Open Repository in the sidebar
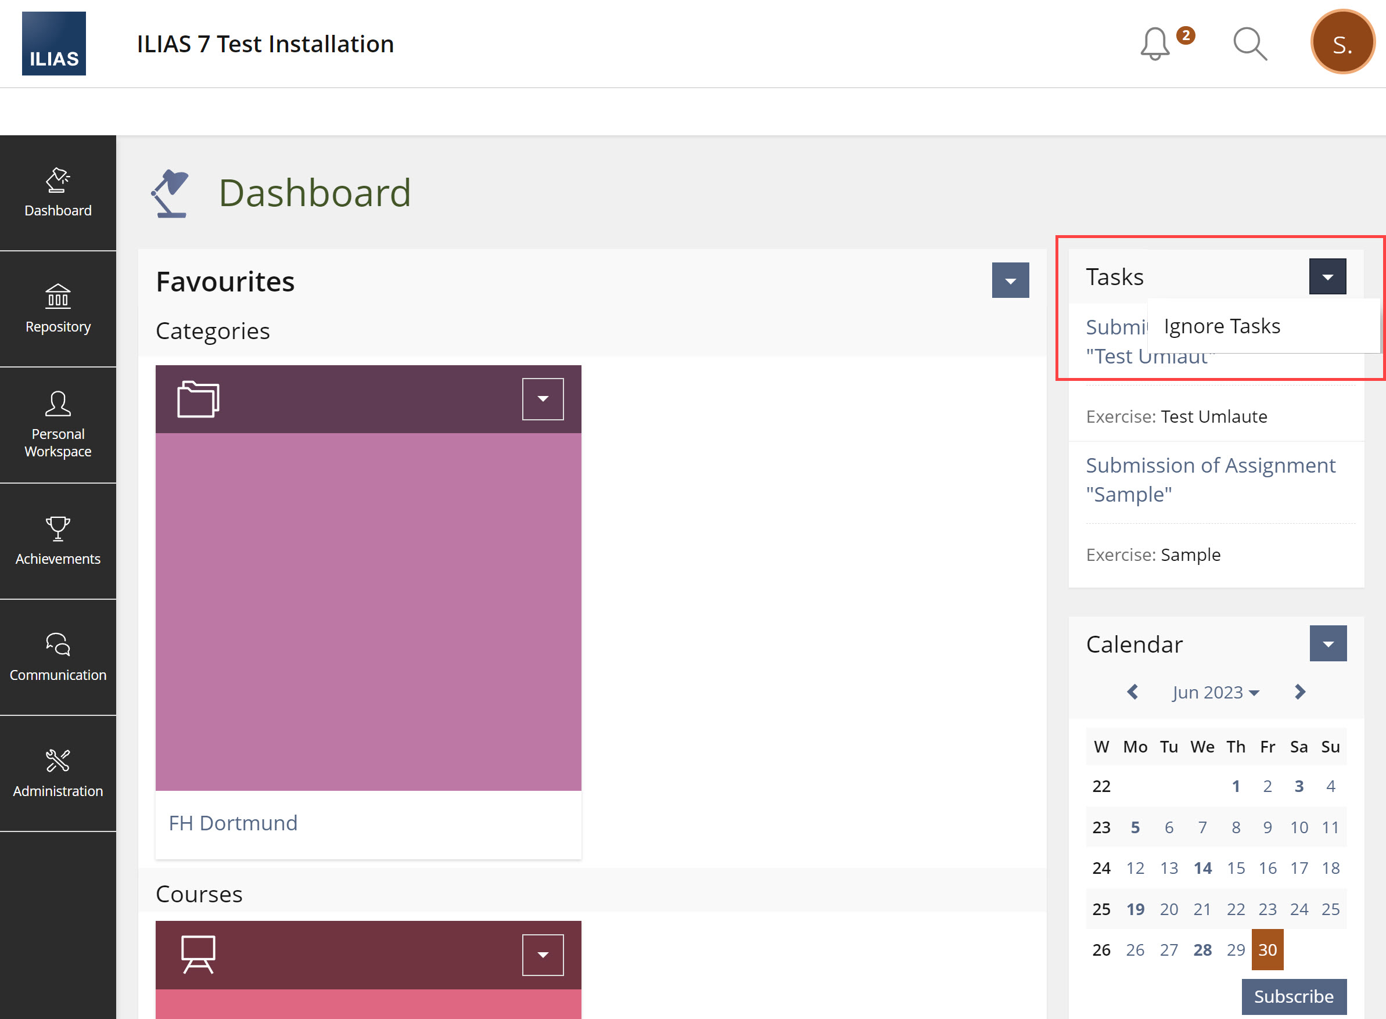1386x1019 pixels. pyautogui.click(x=58, y=308)
